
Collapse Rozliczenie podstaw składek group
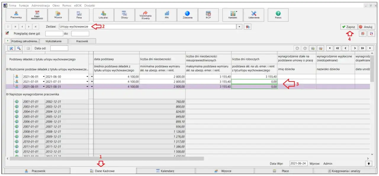pyautogui.click(x=7, y=69)
